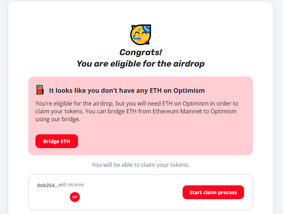This screenshot has height=214, width=283.
Task: Click the red OP token badge
Action: (x=75, y=197)
